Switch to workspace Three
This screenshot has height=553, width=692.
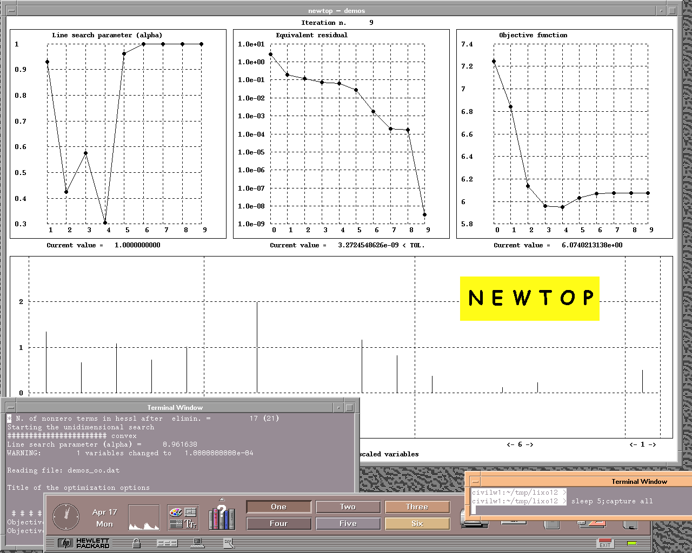click(x=417, y=507)
